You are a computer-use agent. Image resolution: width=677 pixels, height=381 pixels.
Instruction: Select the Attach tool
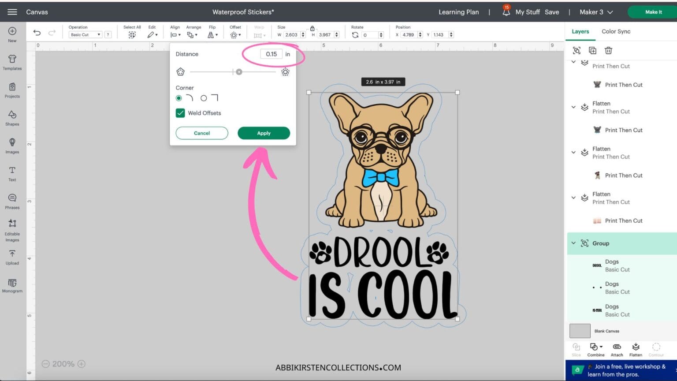617,348
